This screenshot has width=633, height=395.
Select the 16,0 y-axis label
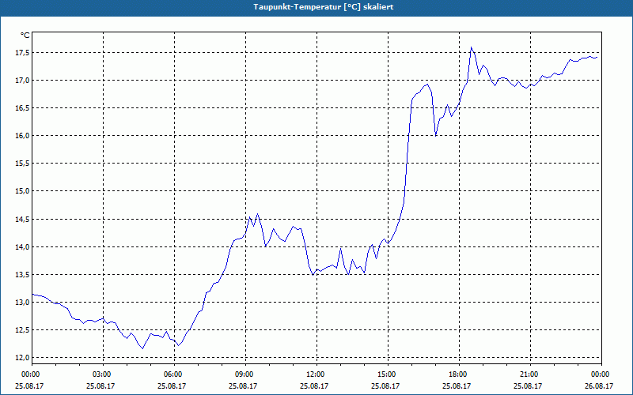23,136
